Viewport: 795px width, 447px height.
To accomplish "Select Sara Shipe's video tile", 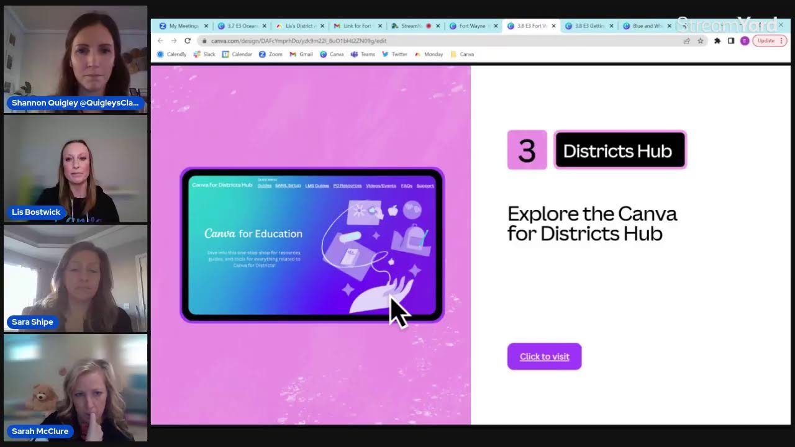I will [x=75, y=278].
